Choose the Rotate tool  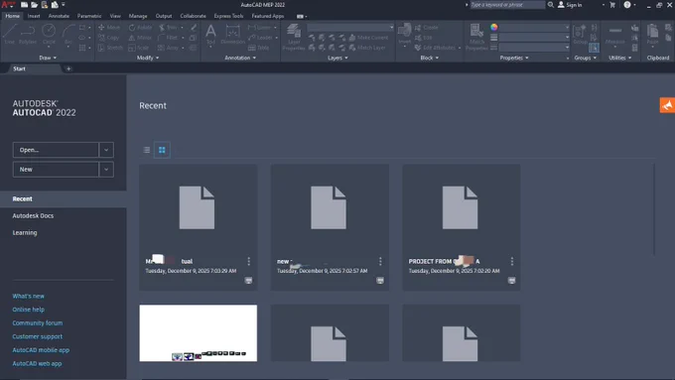(140, 27)
